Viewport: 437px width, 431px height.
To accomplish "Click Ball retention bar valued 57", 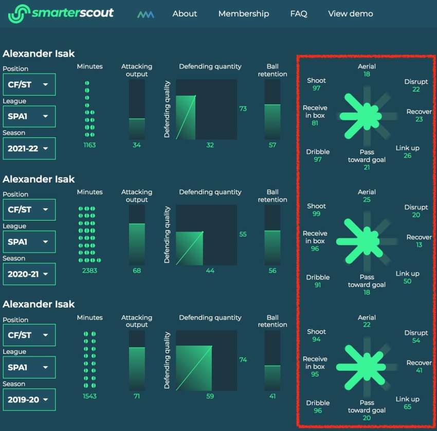I will [272, 109].
